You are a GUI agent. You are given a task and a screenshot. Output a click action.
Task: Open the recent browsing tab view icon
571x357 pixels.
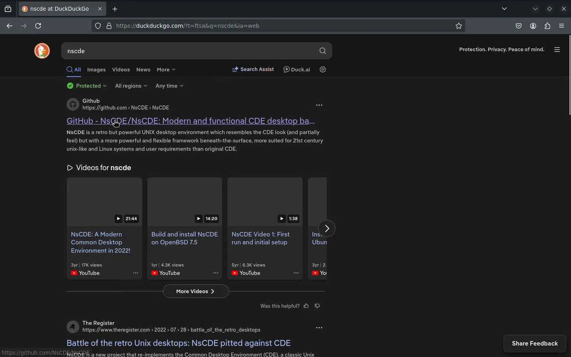[x=8, y=9]
